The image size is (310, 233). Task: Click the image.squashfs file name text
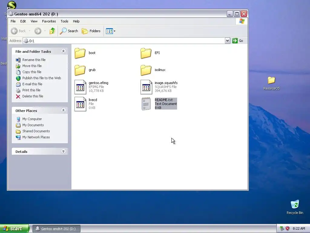click(x=166, y=83)
